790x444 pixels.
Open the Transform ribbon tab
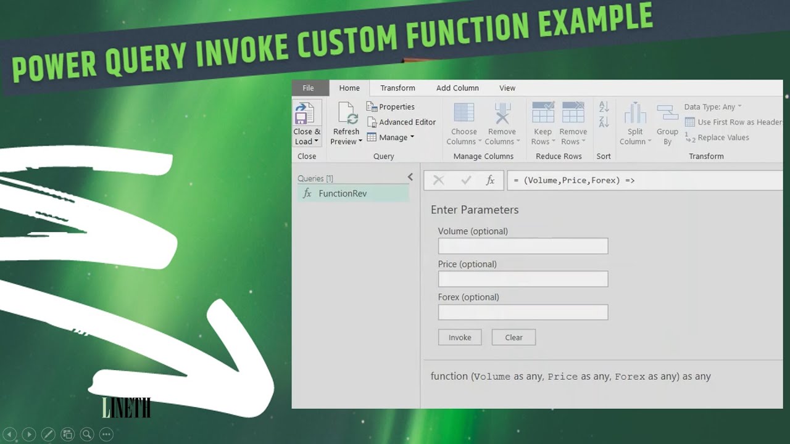click(397, 88)
